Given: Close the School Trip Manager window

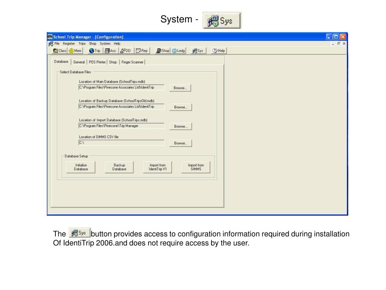Looking at the screenshot, I should (343, 37).
